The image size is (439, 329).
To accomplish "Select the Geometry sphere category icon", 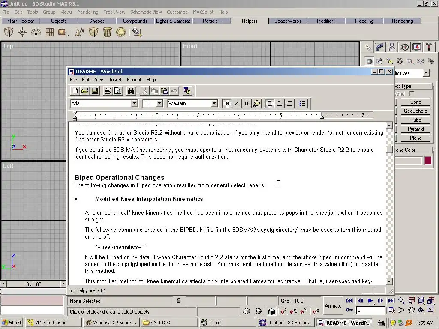I will [369, 61].
